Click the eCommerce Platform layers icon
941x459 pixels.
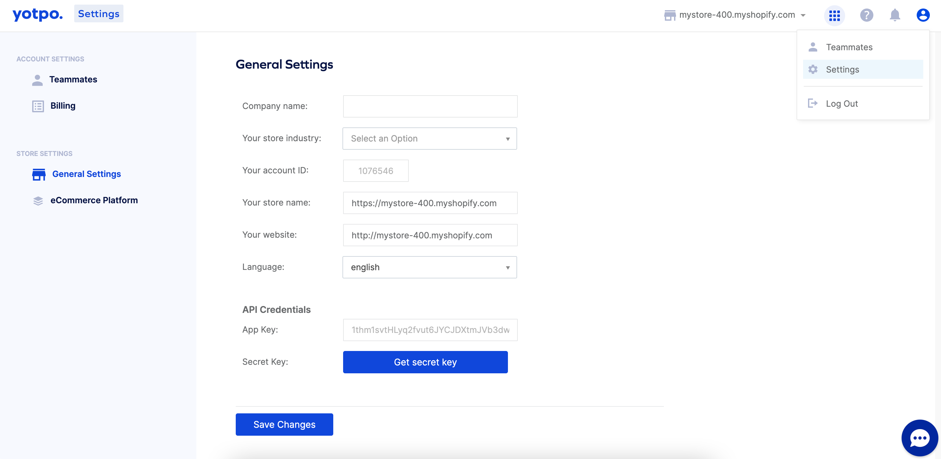pos(38,201)
